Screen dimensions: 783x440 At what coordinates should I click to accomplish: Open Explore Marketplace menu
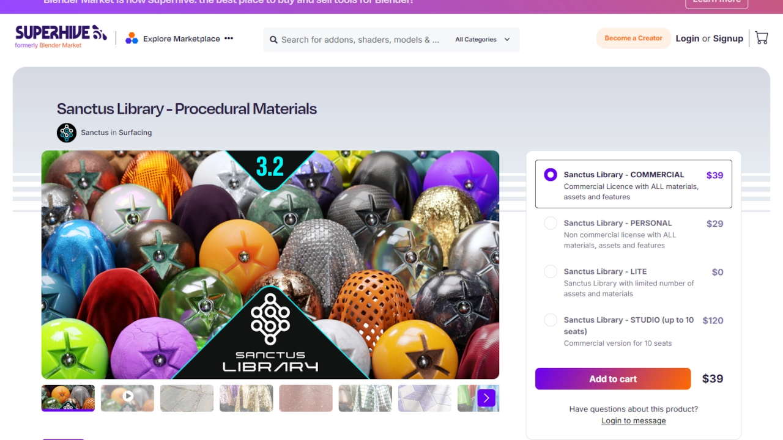pyautogui.click(x=181, y=38)
